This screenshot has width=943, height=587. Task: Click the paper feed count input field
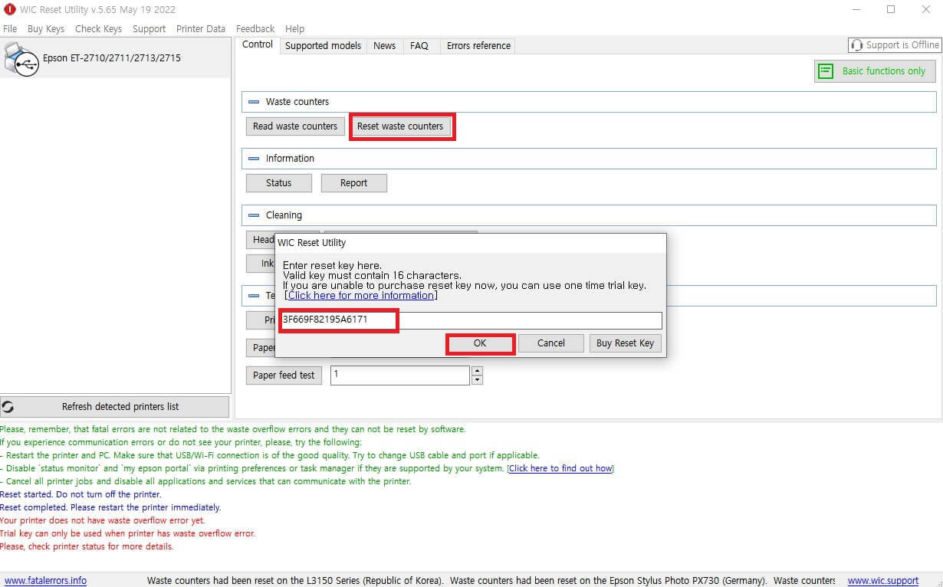399,375
